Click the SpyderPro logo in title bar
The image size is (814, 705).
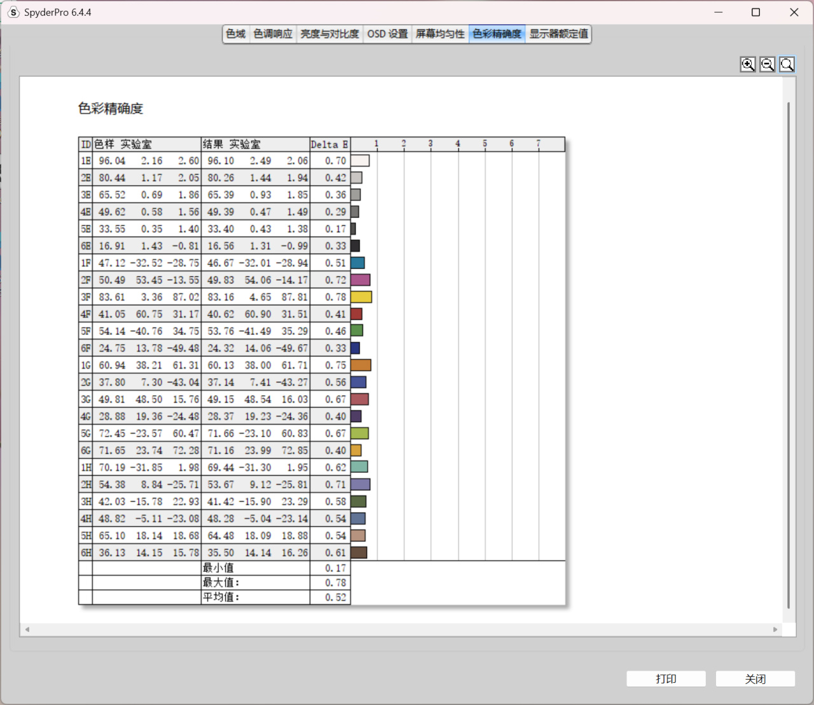point(13,12)
